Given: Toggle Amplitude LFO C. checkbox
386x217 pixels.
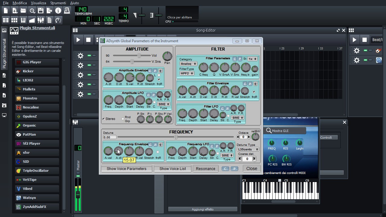Looking at the screenshot, I should coord(154,102).
